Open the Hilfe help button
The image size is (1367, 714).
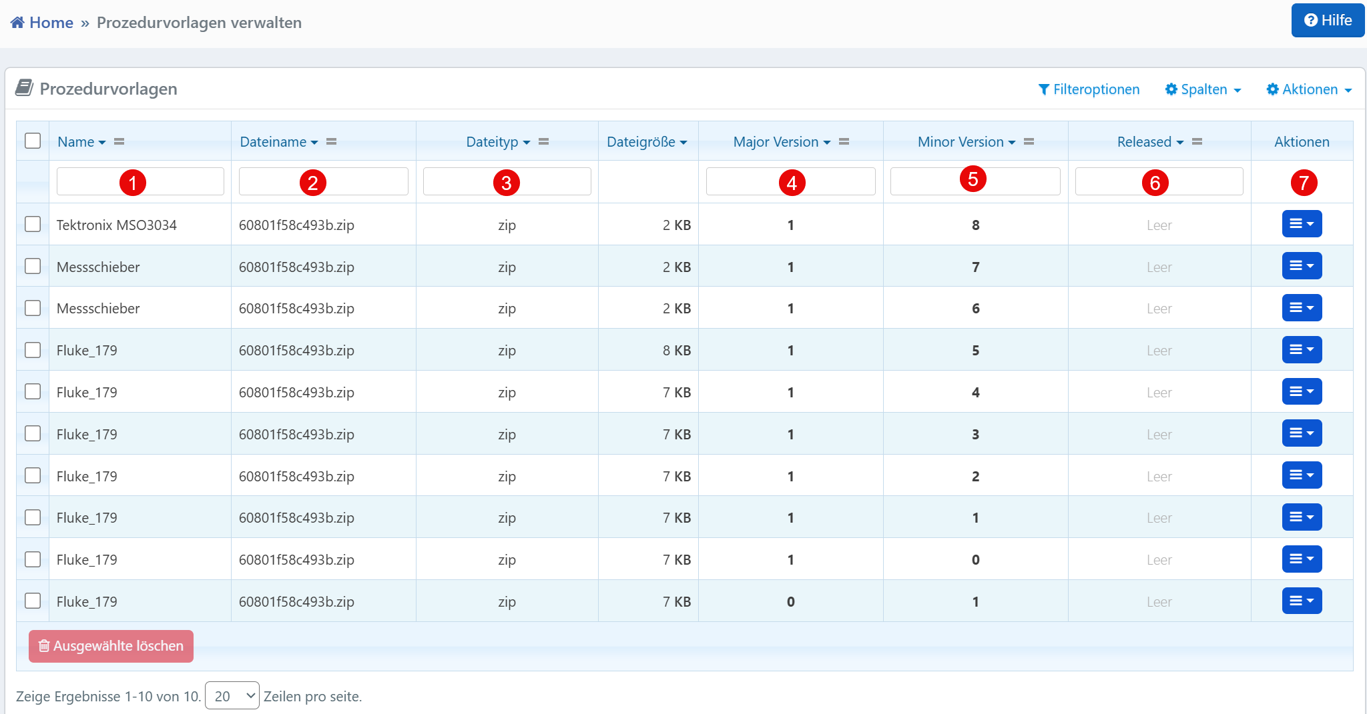pyautogui.click(x=1327, y=21)
